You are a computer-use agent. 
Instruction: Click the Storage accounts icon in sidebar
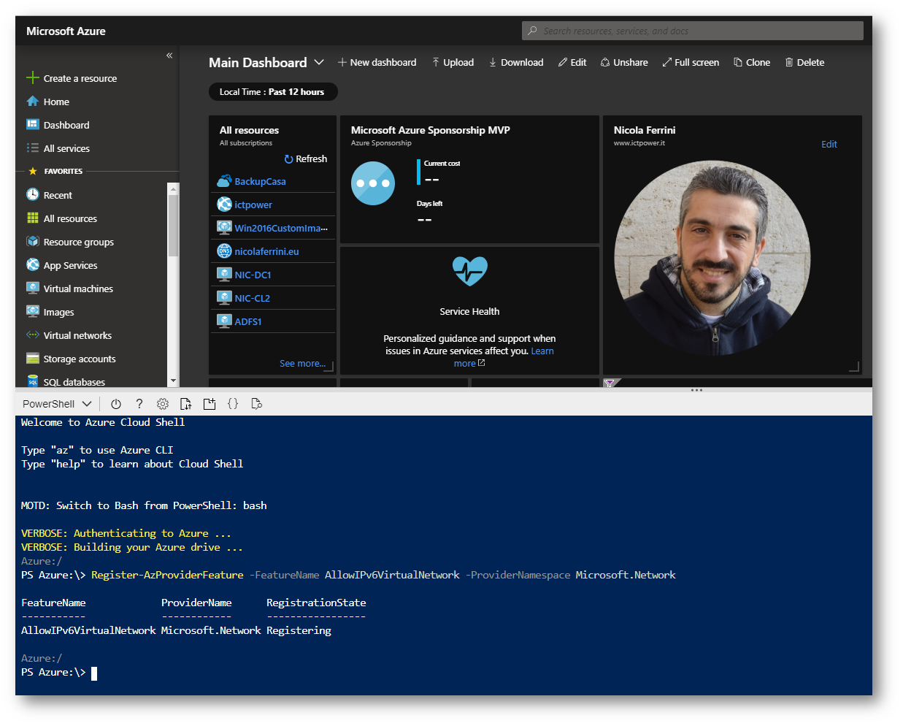(33, 358)
